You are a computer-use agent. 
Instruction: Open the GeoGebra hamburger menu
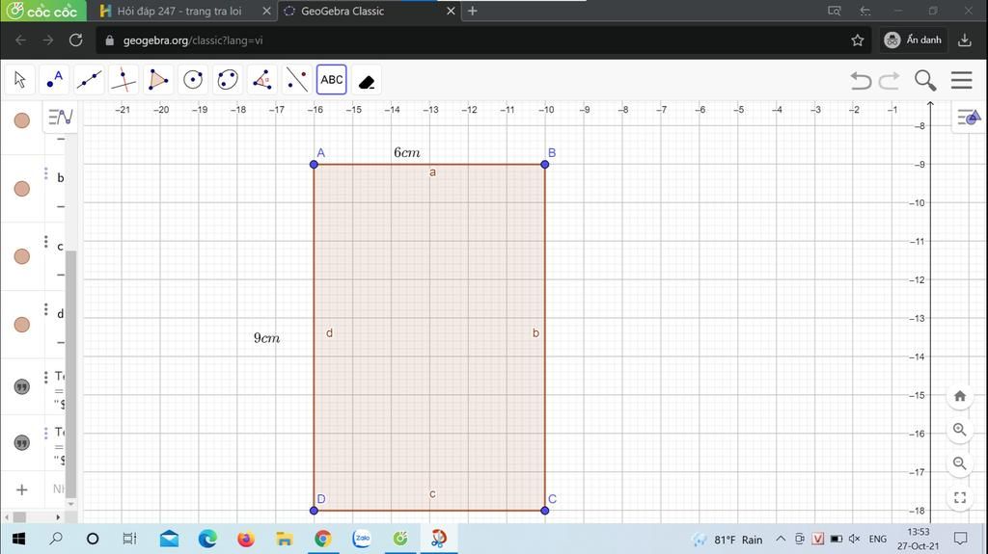click(x=962, y=80)
